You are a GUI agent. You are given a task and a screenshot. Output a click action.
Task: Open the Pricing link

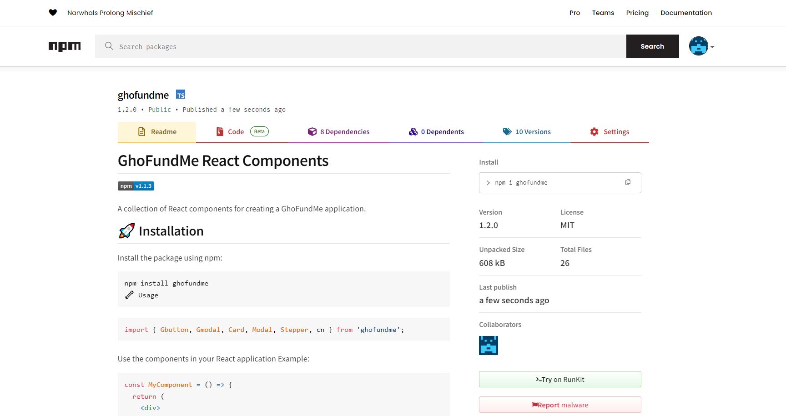coord(637,13)
